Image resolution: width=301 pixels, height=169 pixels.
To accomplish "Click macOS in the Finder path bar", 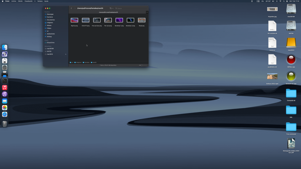I will coord(94,62).
